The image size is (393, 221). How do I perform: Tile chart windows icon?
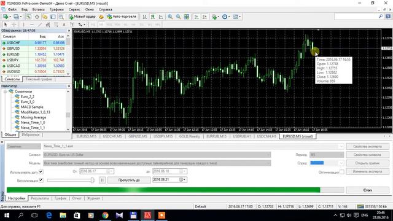[x=187, y=17]
